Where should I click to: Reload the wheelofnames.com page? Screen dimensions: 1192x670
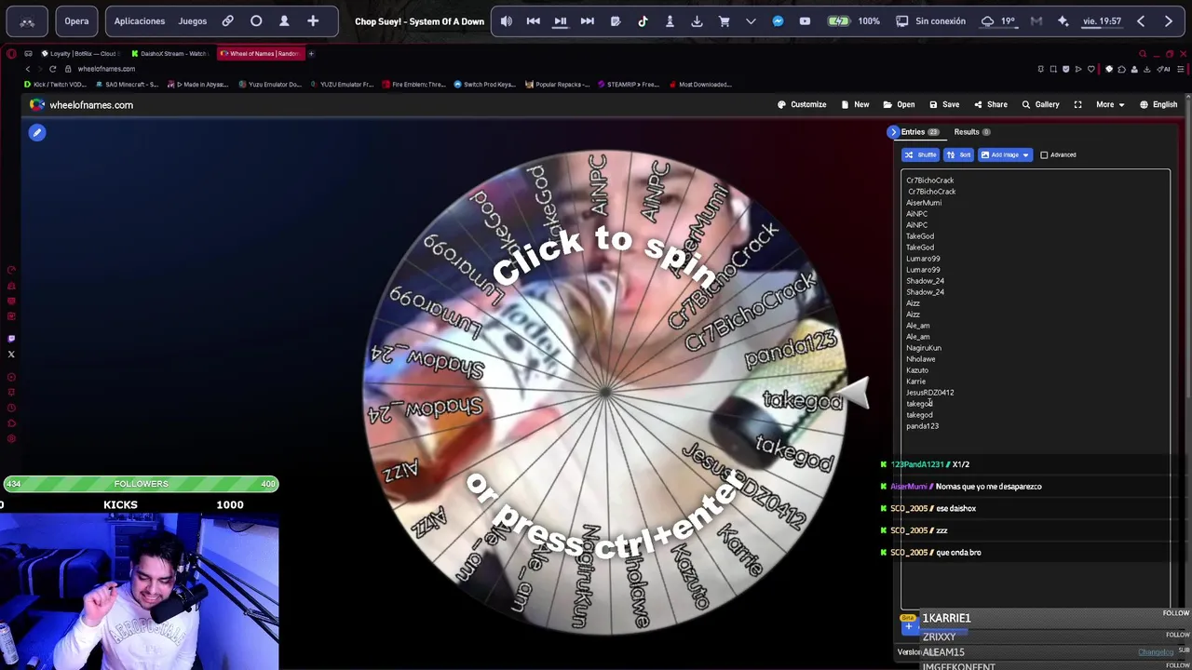(52, 69)
